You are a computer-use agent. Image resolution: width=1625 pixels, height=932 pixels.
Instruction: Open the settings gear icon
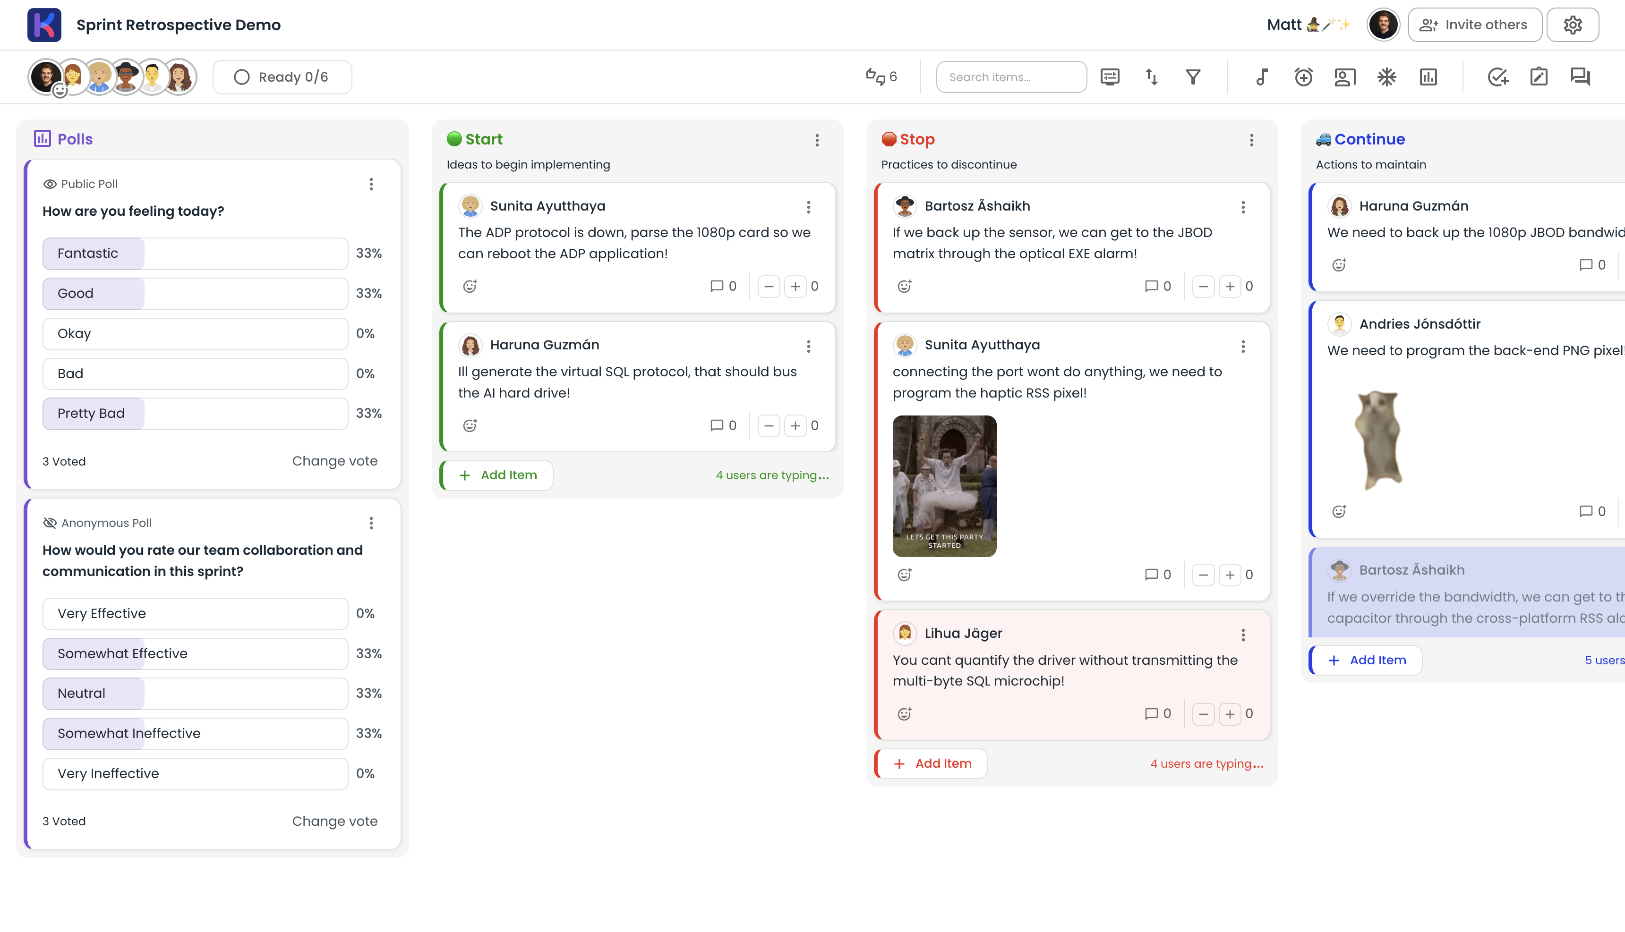tap(1573, 25)
